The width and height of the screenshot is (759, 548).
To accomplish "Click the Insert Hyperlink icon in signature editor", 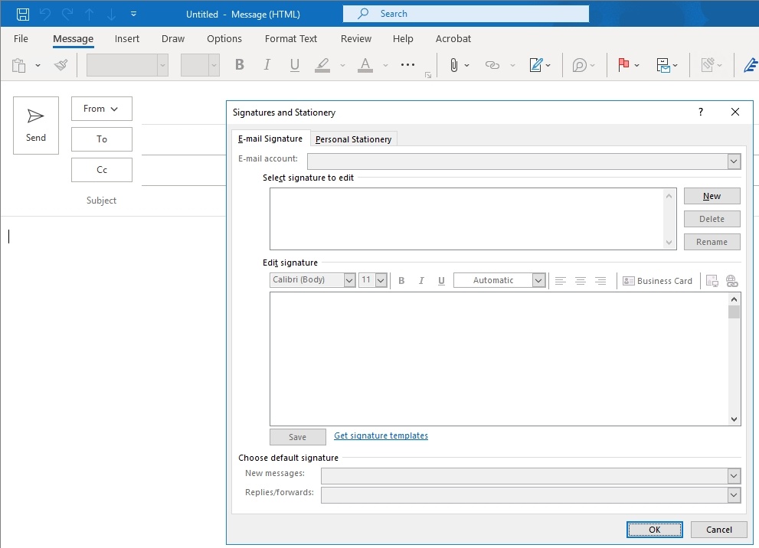I will (731, 281).
